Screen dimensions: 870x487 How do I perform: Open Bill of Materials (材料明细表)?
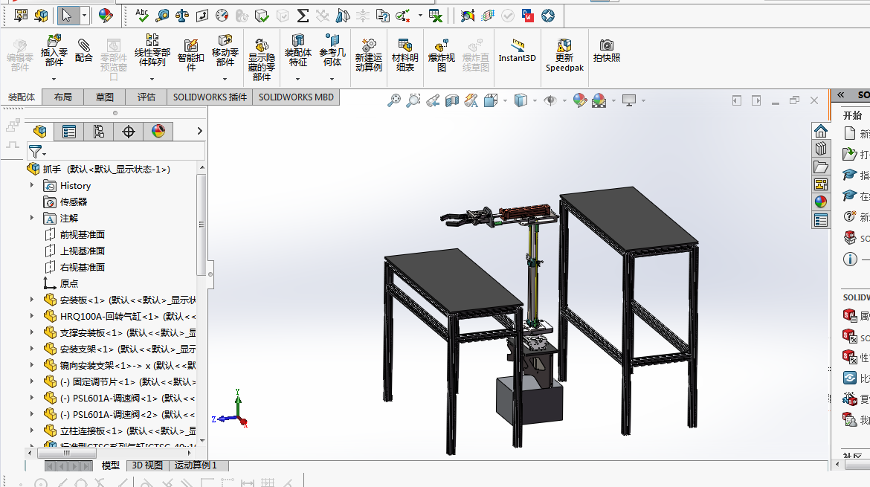[x=405, y=54]
